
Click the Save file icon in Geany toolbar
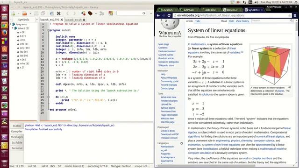coord(36,14)
